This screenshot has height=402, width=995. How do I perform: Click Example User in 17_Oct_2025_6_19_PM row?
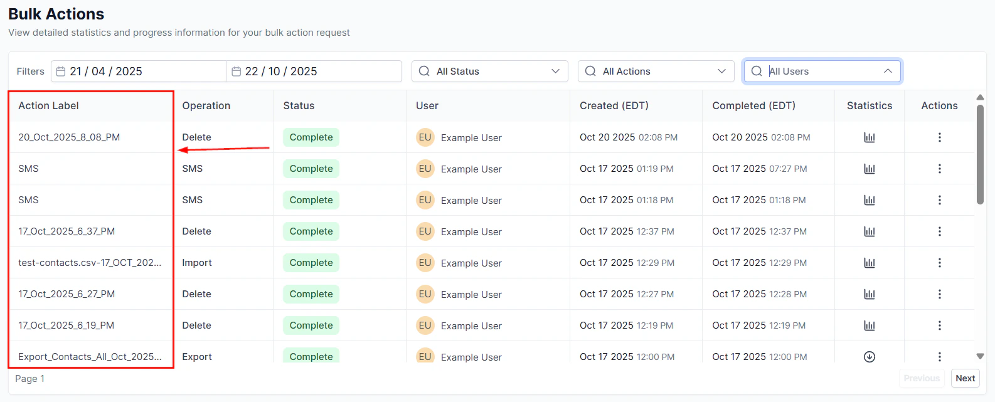[471, 326]
